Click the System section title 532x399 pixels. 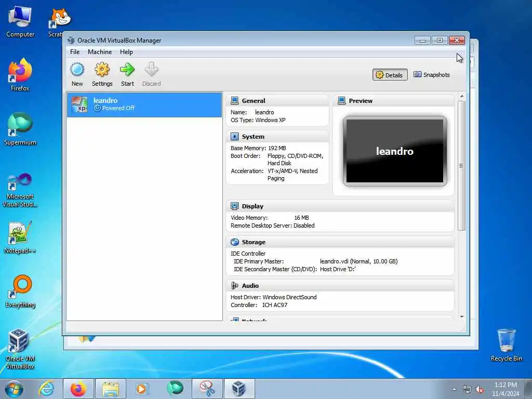tap(253, 137)
